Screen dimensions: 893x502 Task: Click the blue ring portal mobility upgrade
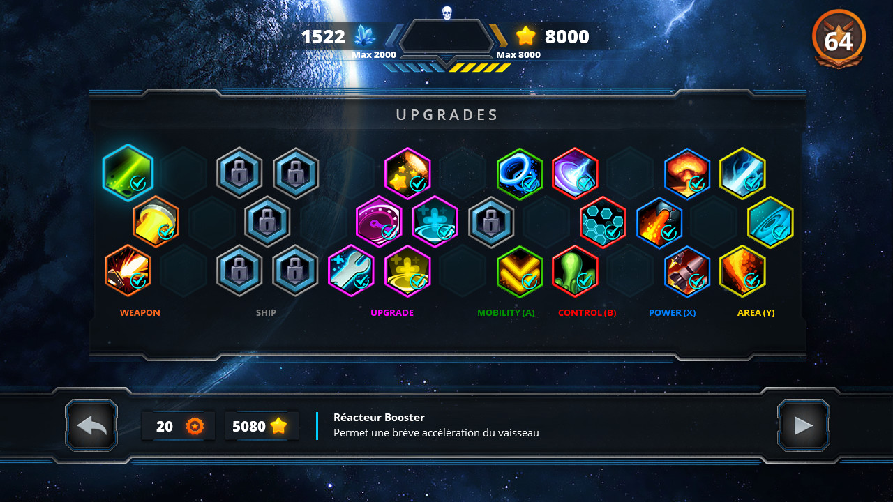(x=520, y=174)
